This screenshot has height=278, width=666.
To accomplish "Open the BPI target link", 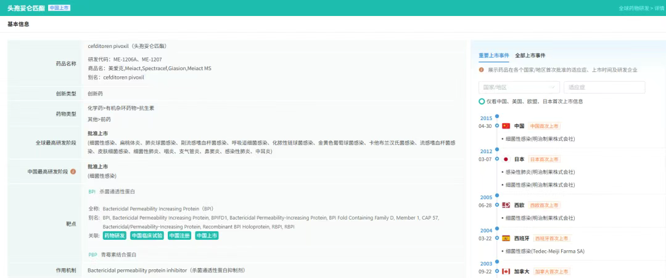I will (92, 191).
